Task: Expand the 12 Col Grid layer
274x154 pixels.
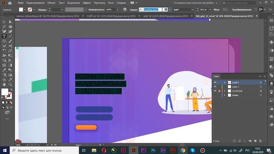Action: click(x=224, y=91)
